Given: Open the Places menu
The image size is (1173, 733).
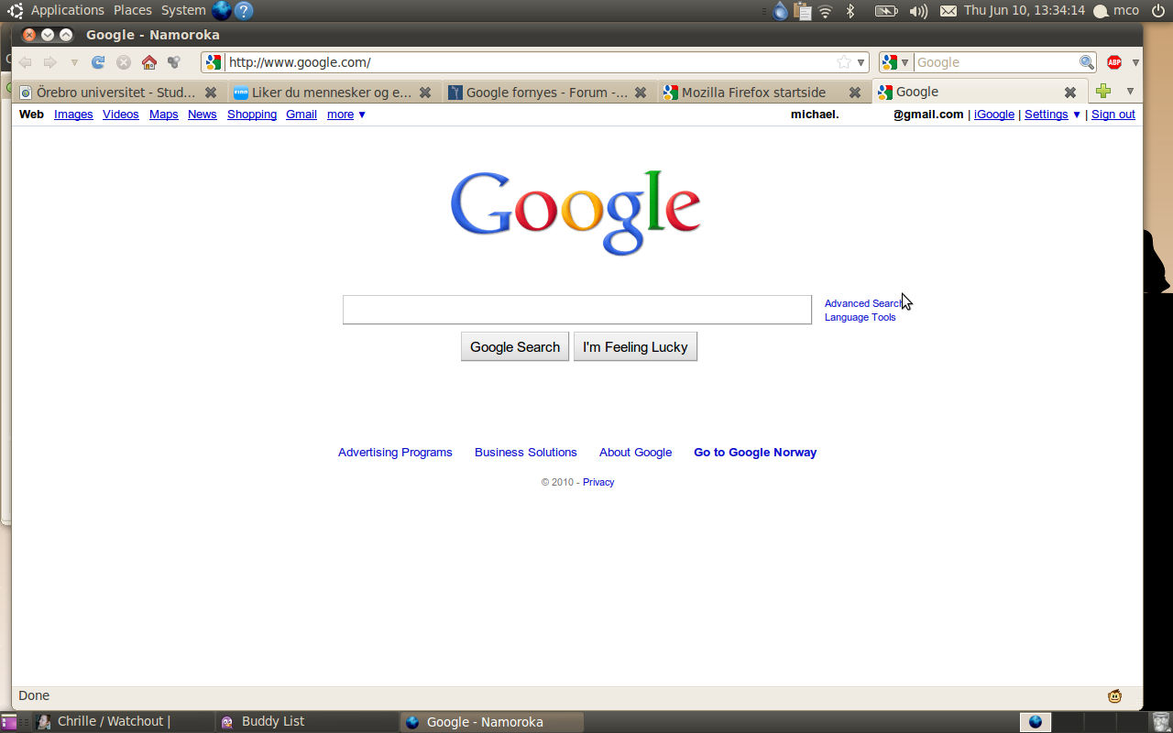Looking at the screenshot, I should coord(133,10).
